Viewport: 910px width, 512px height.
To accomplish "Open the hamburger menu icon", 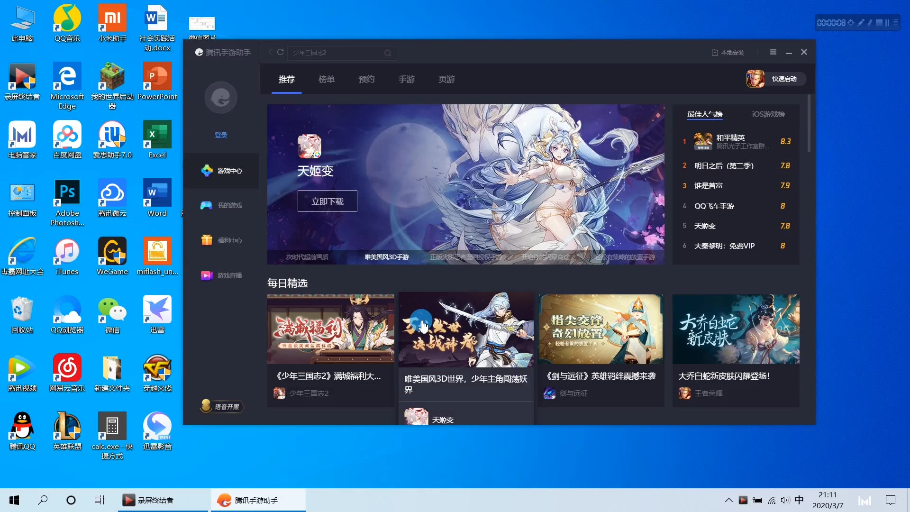I will [773, 52].
